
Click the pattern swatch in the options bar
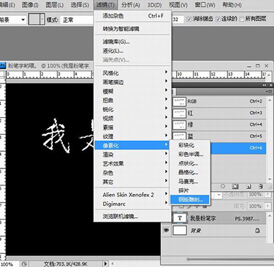tap(34, 19)
